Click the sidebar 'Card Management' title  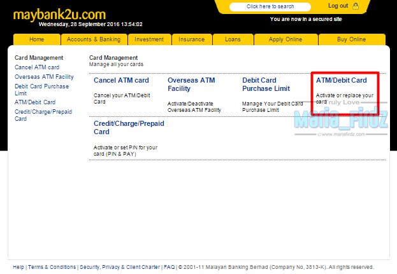pyautogui.click(x=39, y=58)
